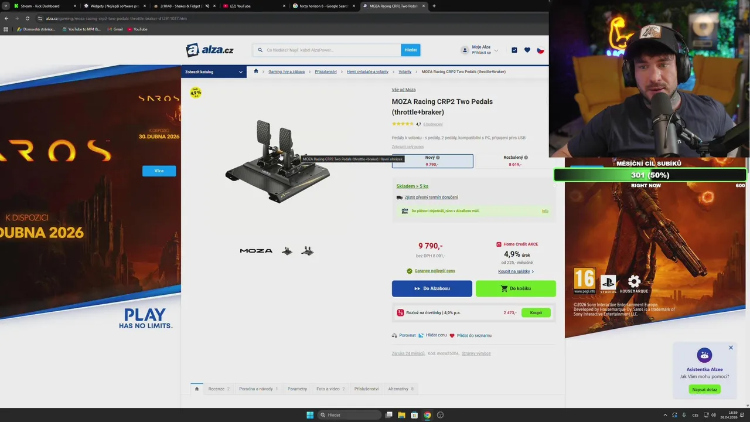Viewport: 750px width, 422px height.
Task: Click Napsat dotaz button
Action: (x=704, y=389)
